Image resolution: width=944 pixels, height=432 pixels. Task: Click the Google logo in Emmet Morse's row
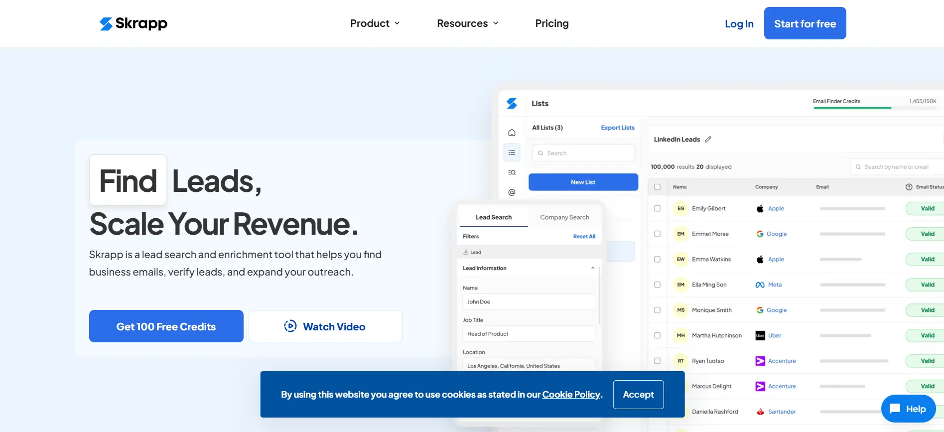click(x=760, y=234)
